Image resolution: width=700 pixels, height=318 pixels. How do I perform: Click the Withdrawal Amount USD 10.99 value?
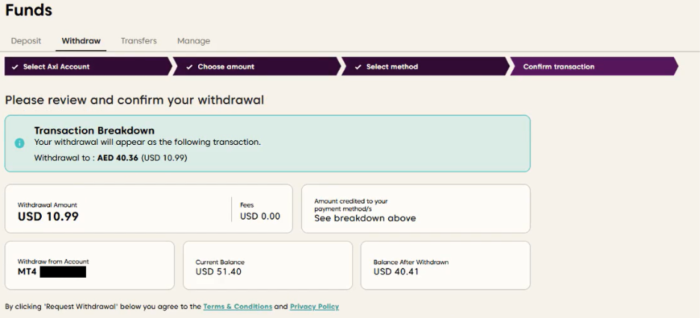tap(49, 217)
